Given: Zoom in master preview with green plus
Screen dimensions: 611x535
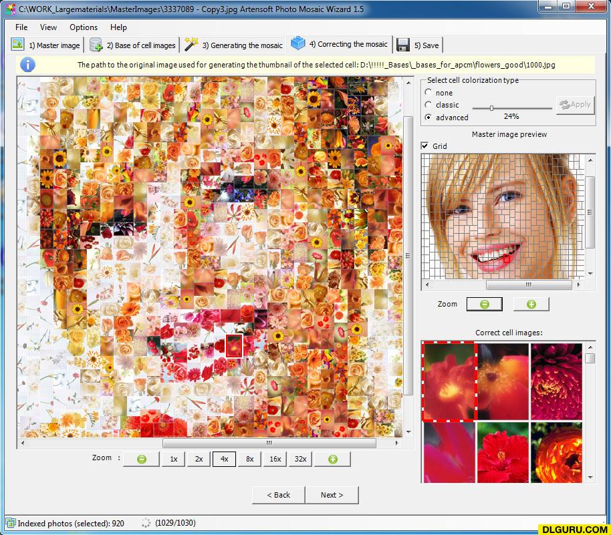Looking at the screenshot, I should pos(531,304).
